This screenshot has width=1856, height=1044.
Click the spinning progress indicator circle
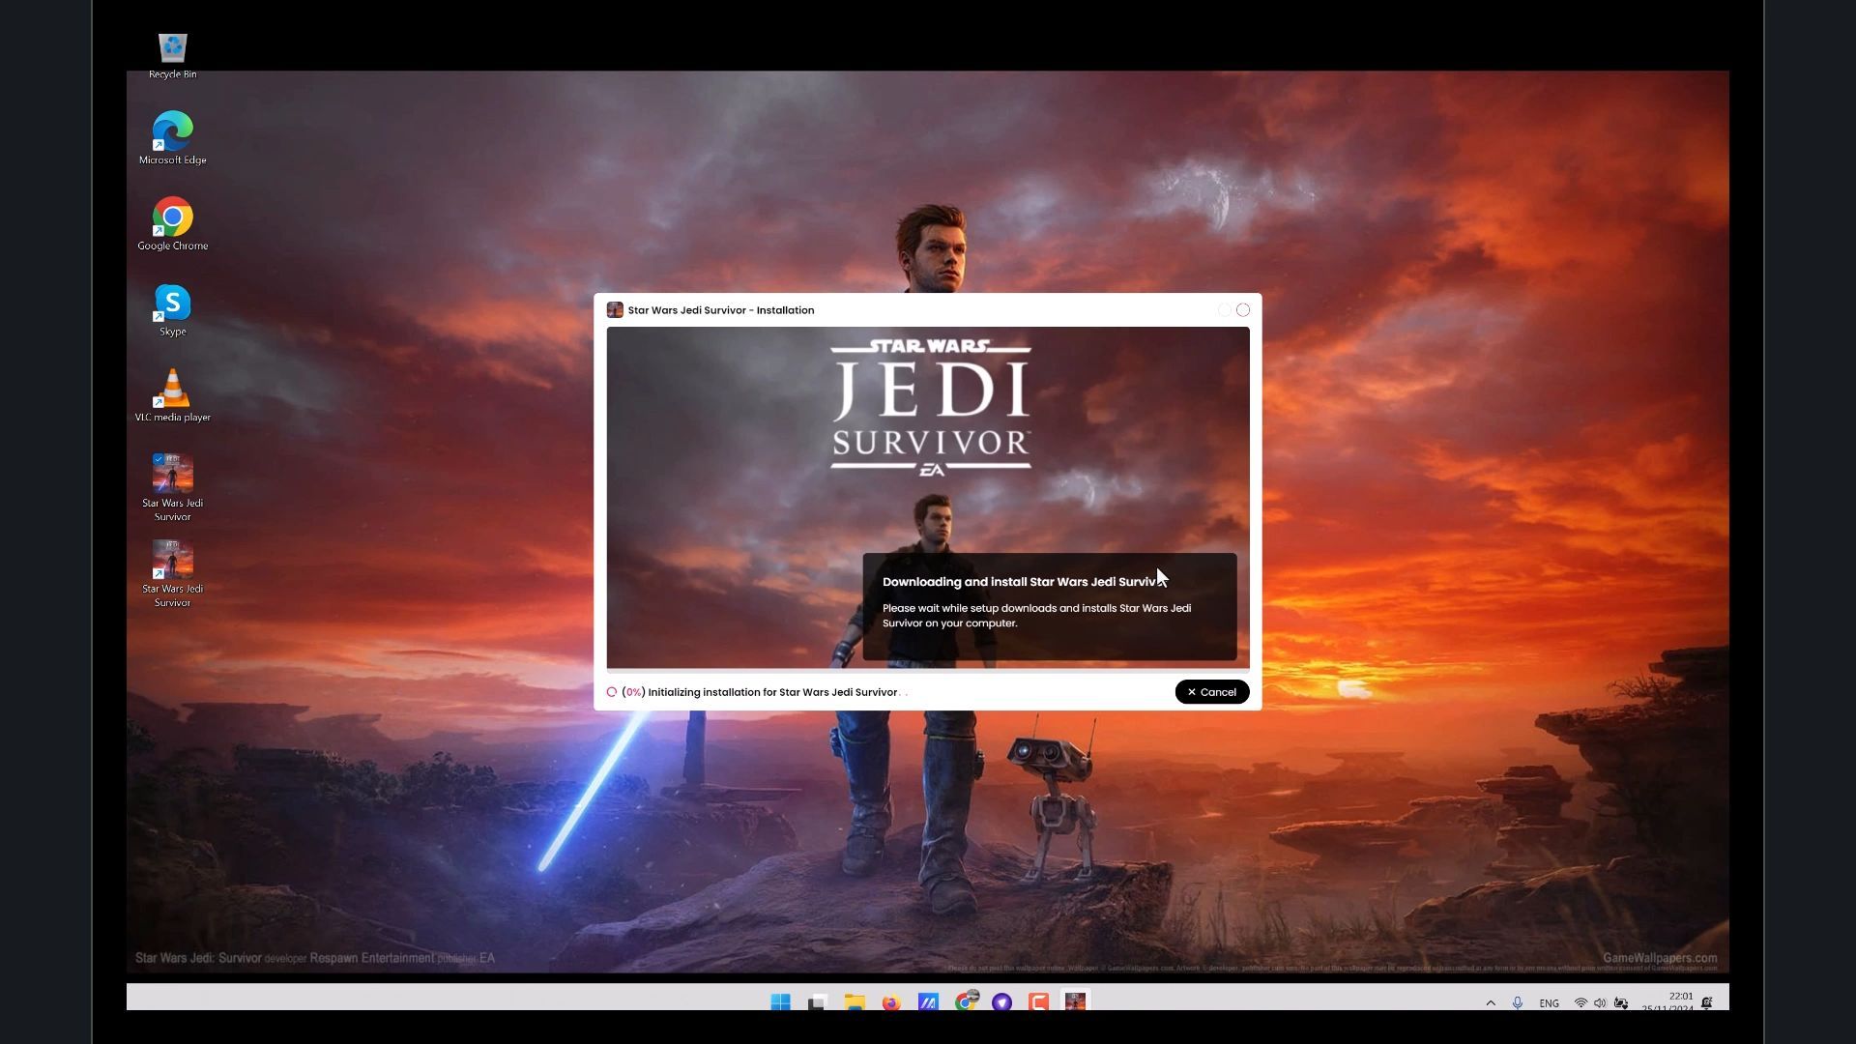coord(612,692)
